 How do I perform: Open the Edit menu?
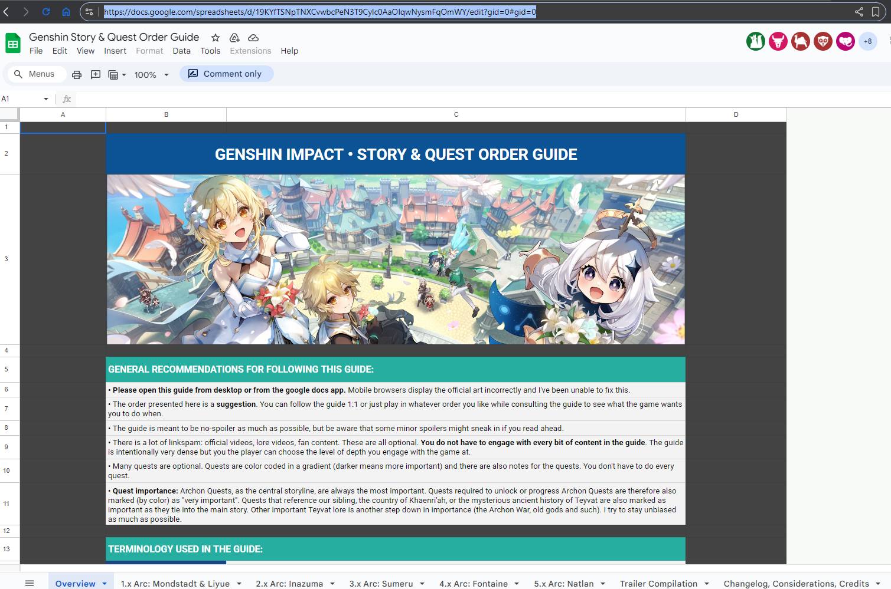60,51
